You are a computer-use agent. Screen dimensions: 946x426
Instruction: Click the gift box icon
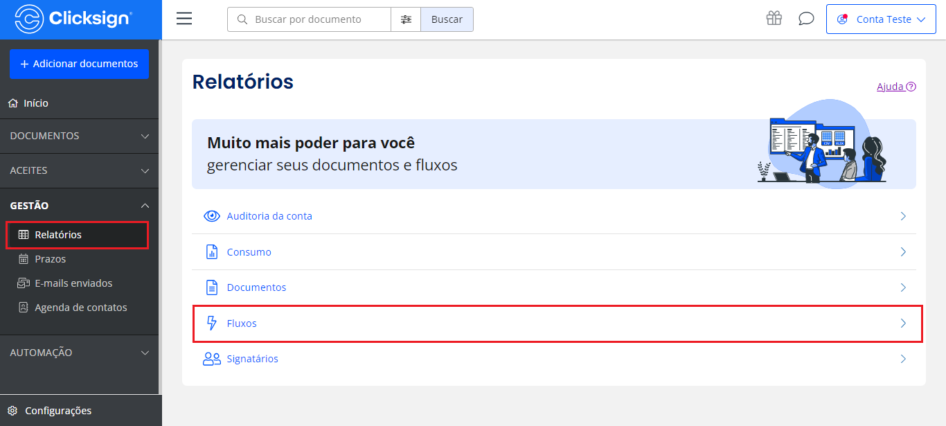point(774,19)
